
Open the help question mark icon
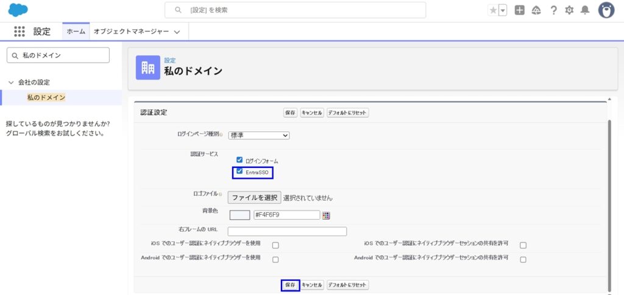pos(553,10)
